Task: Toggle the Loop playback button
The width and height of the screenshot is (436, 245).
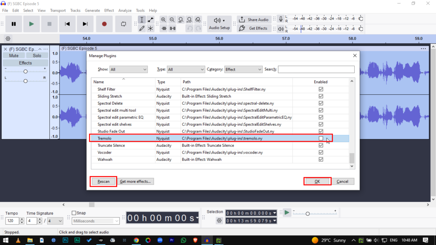Action: [x=123, y=24]
